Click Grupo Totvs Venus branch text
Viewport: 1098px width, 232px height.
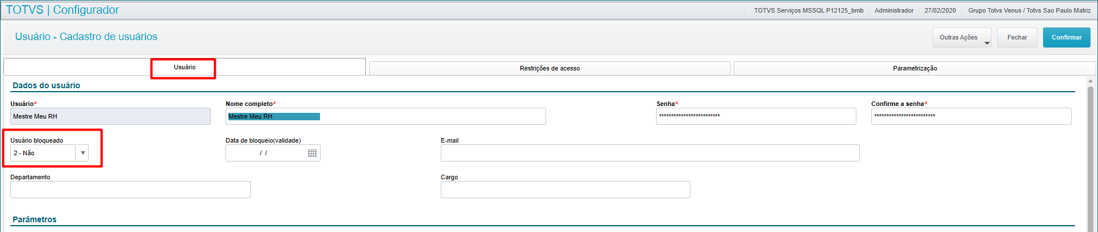tap(1029, 10)
